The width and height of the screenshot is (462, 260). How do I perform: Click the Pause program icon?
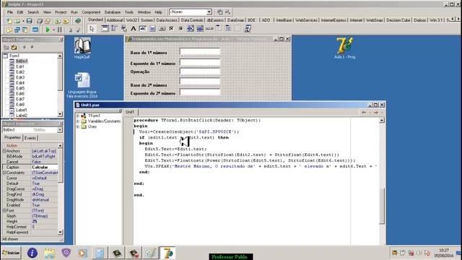(60, 30)
